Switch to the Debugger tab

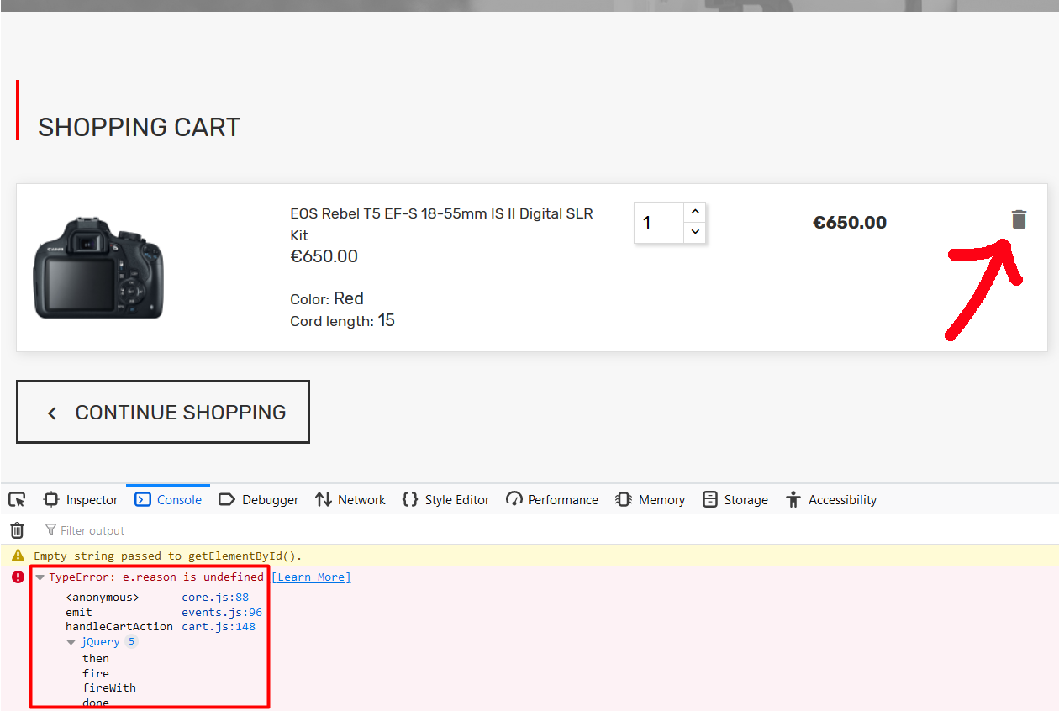point(258,499)
